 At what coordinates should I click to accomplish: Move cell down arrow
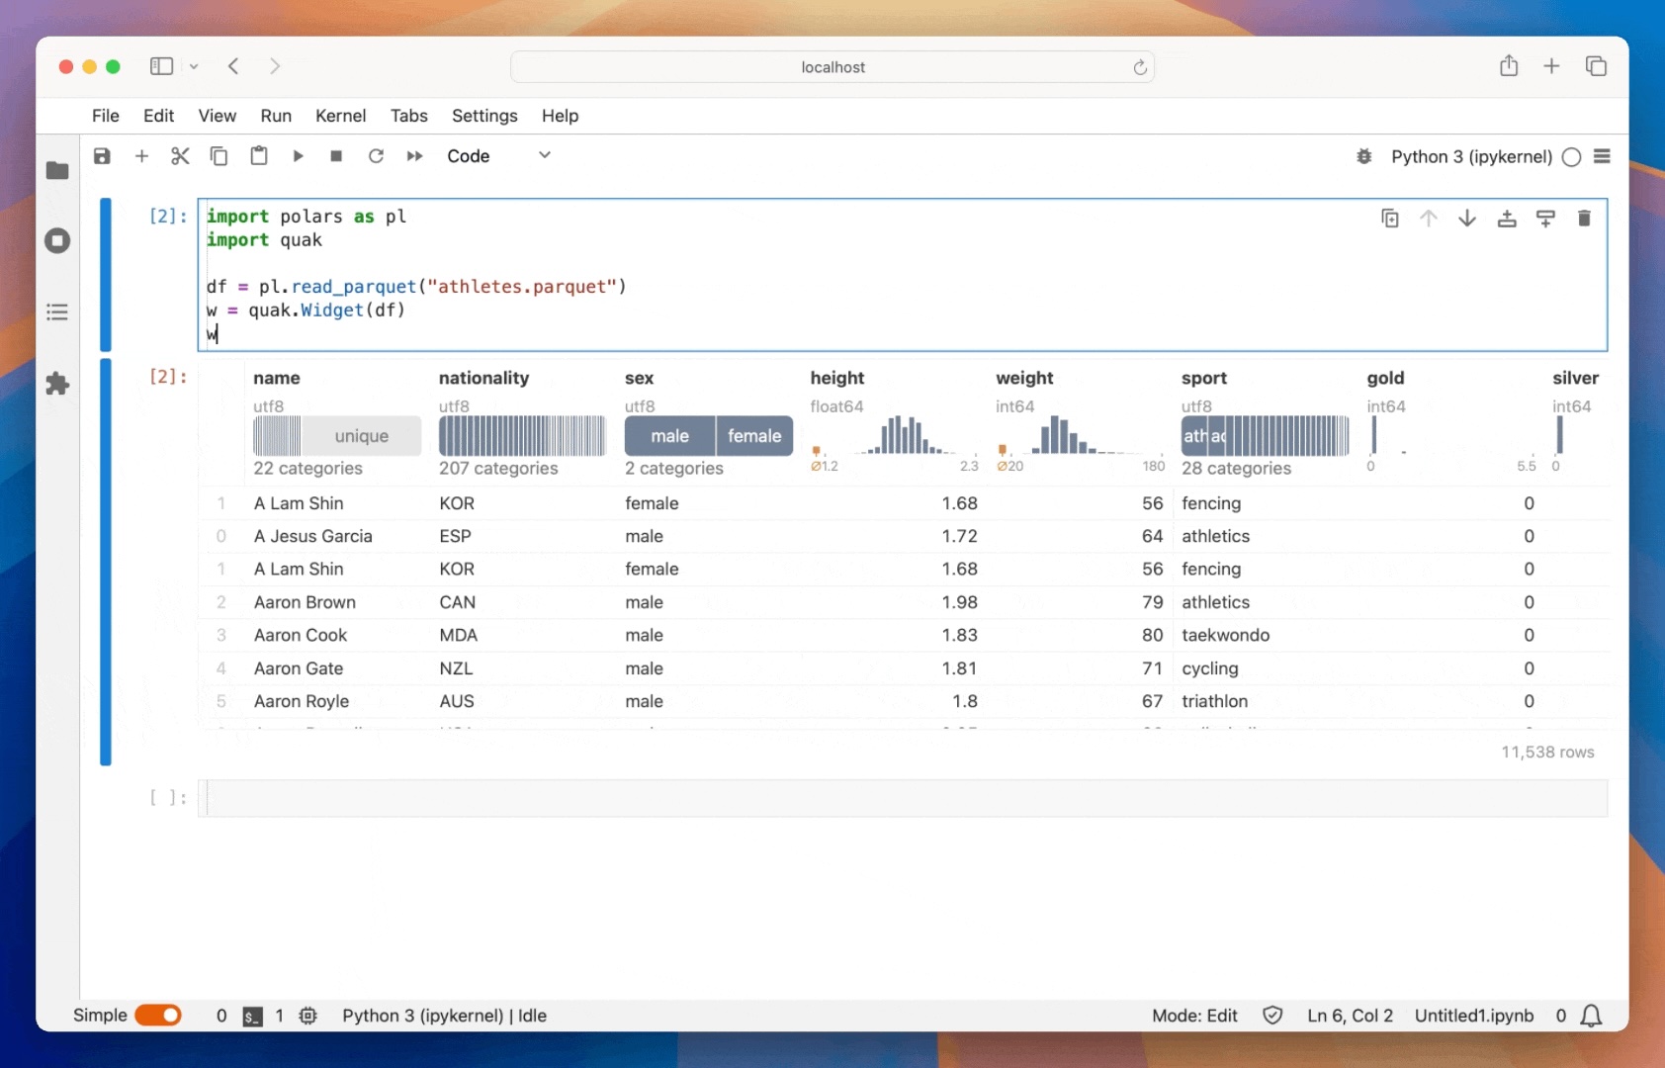pos(1467,219)
